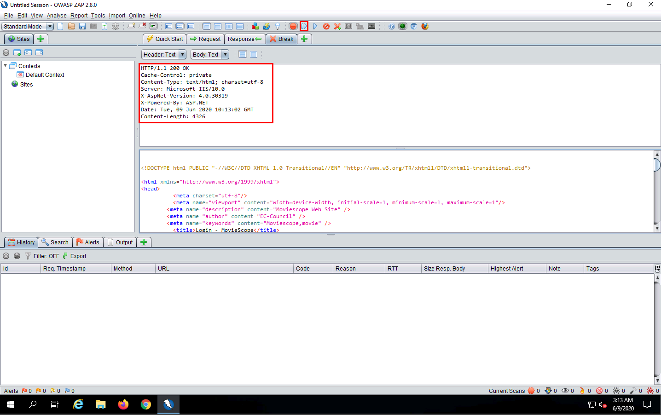The image size is (661, 415).
Task: Click the hammer Forced Browse status icon
Action: 633,391
